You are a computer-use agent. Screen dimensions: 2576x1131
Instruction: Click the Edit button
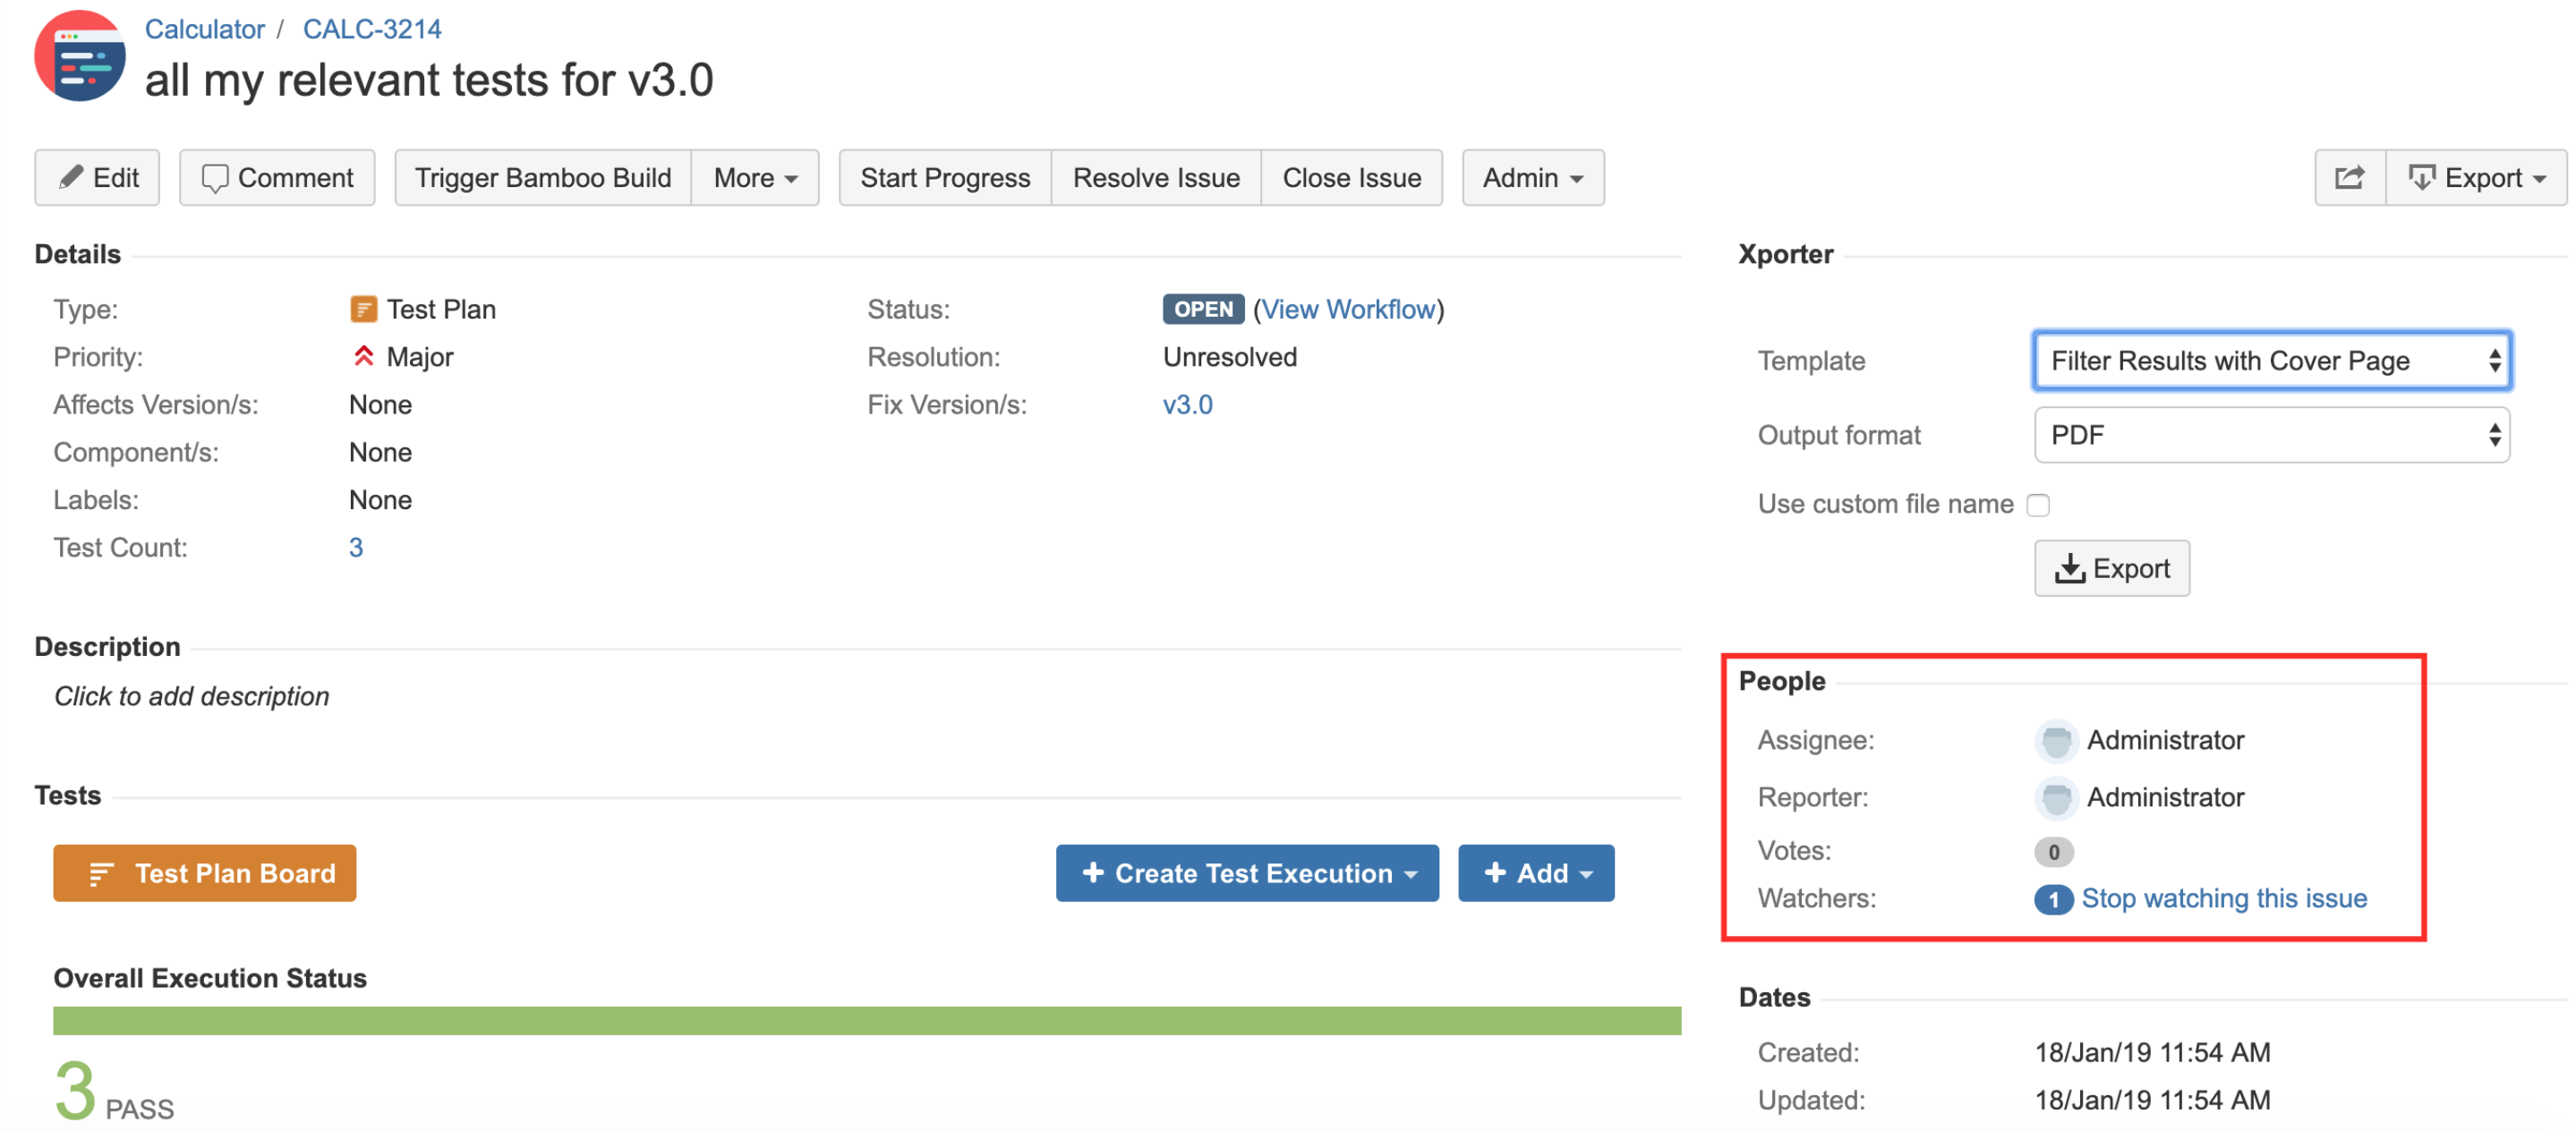click(97, 178)
